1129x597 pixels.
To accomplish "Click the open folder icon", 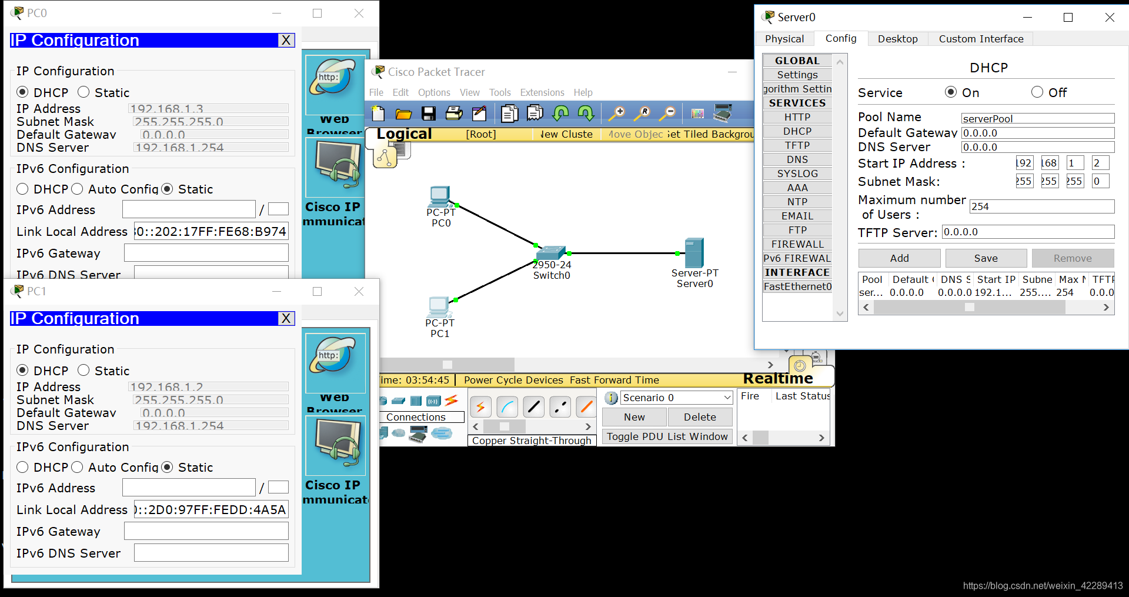I will [403, 114].
